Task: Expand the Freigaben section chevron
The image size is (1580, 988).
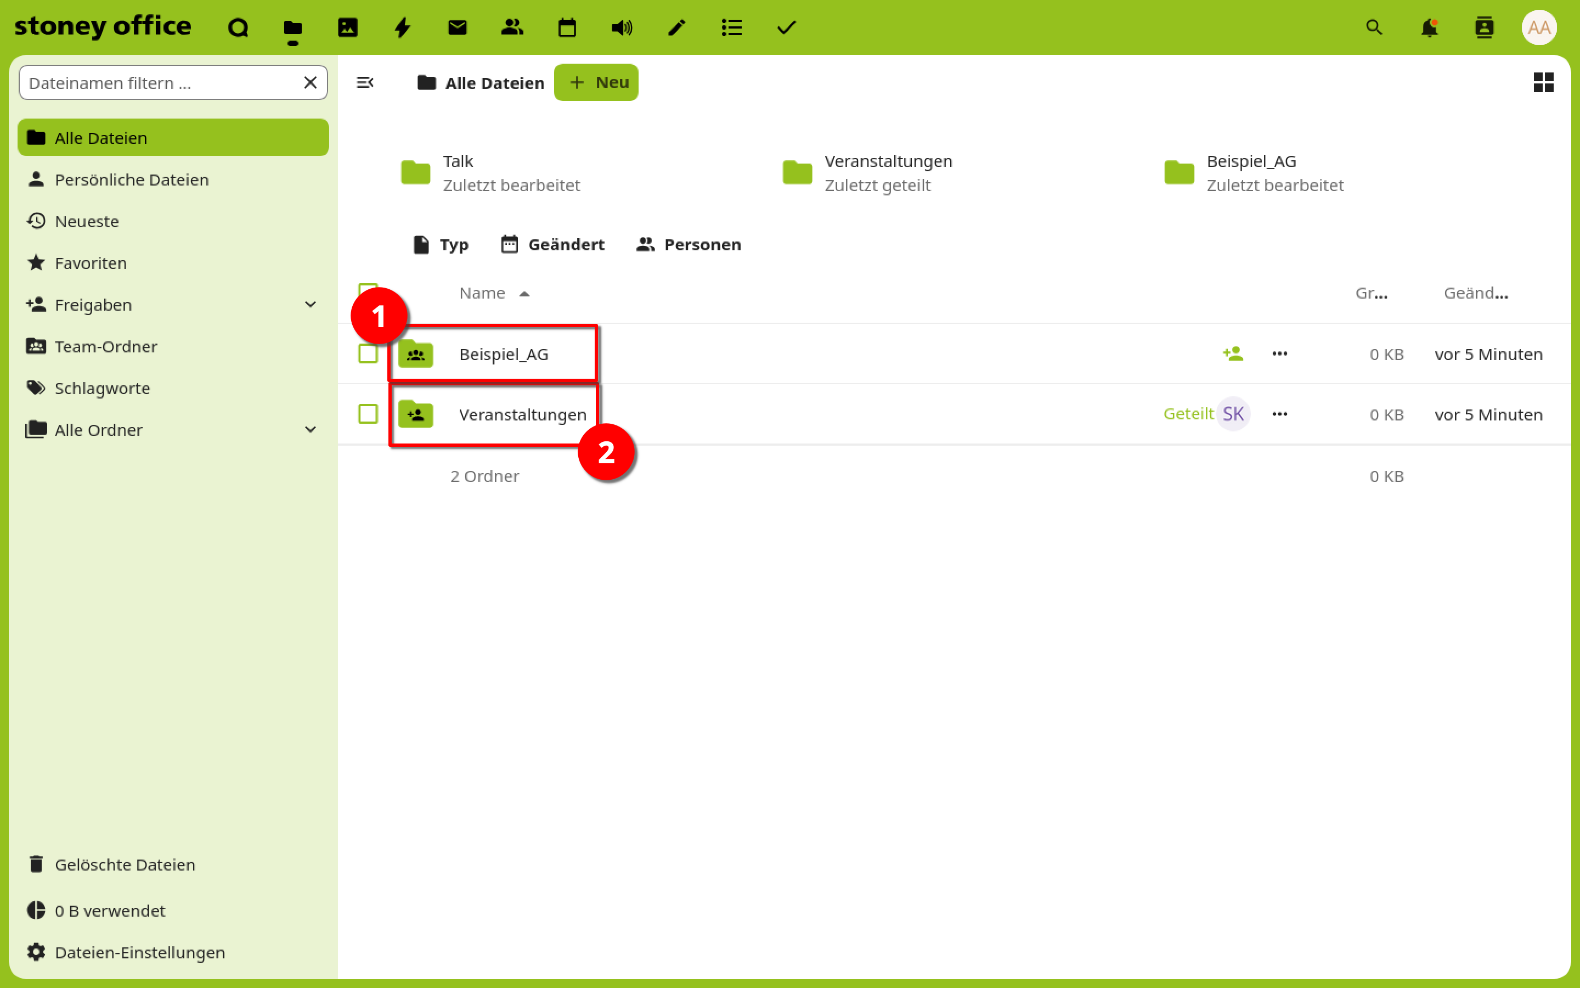Action: tap(311, 305)
